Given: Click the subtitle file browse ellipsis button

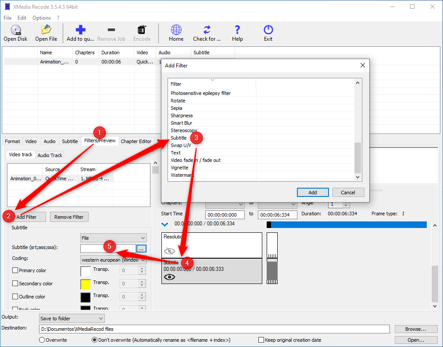Looking at the screenshot, I should [141, 249].
